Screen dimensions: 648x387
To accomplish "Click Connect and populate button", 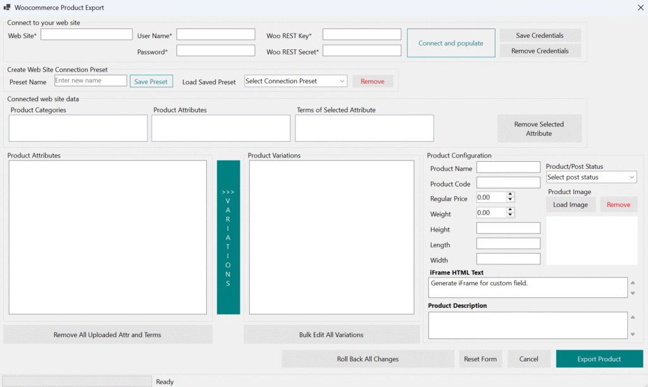I will pos(451,43).
